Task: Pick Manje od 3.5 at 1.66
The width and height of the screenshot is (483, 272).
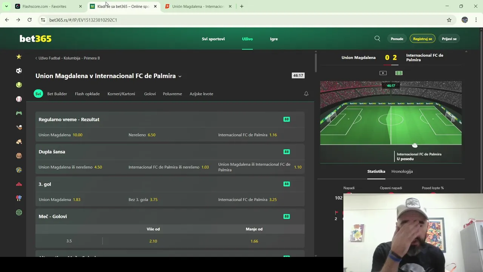Action: click(x=254, y=241)
